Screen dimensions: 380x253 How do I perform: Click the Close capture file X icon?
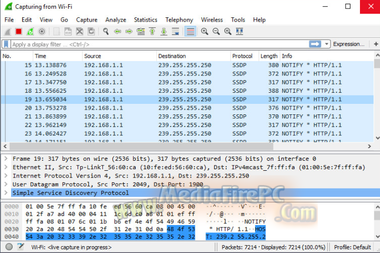click(80, 32)
